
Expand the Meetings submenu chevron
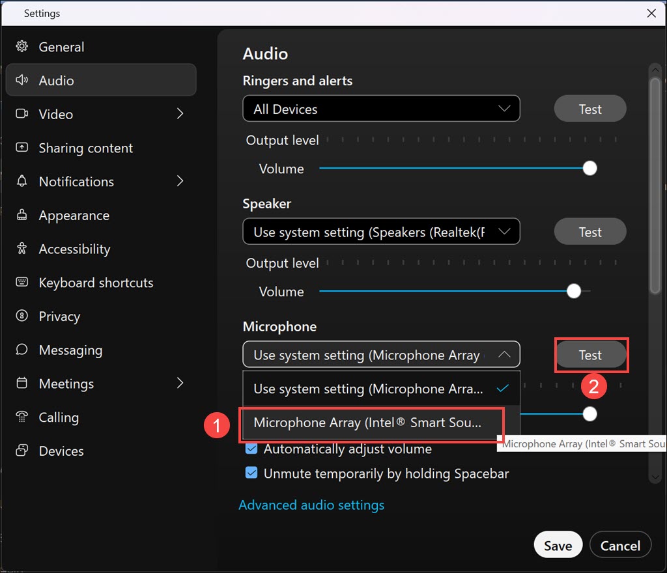pos(180,384)
